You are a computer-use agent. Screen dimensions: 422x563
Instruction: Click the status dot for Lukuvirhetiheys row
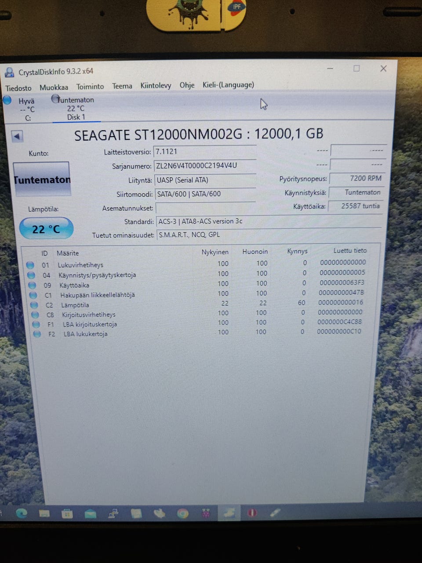pyautogui.click(x=30, y=265)
